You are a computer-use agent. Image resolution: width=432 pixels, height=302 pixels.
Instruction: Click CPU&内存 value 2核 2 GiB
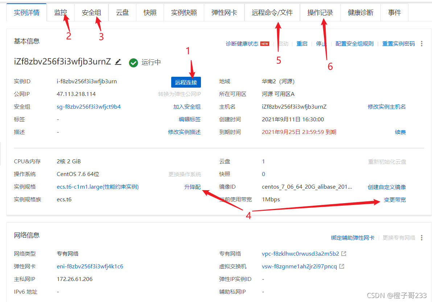[69, 162]
